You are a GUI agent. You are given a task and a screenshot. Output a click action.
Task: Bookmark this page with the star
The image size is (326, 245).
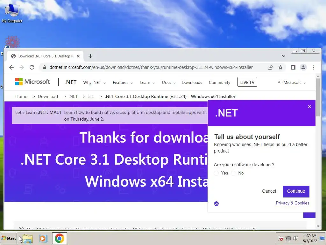coord(280,67)
